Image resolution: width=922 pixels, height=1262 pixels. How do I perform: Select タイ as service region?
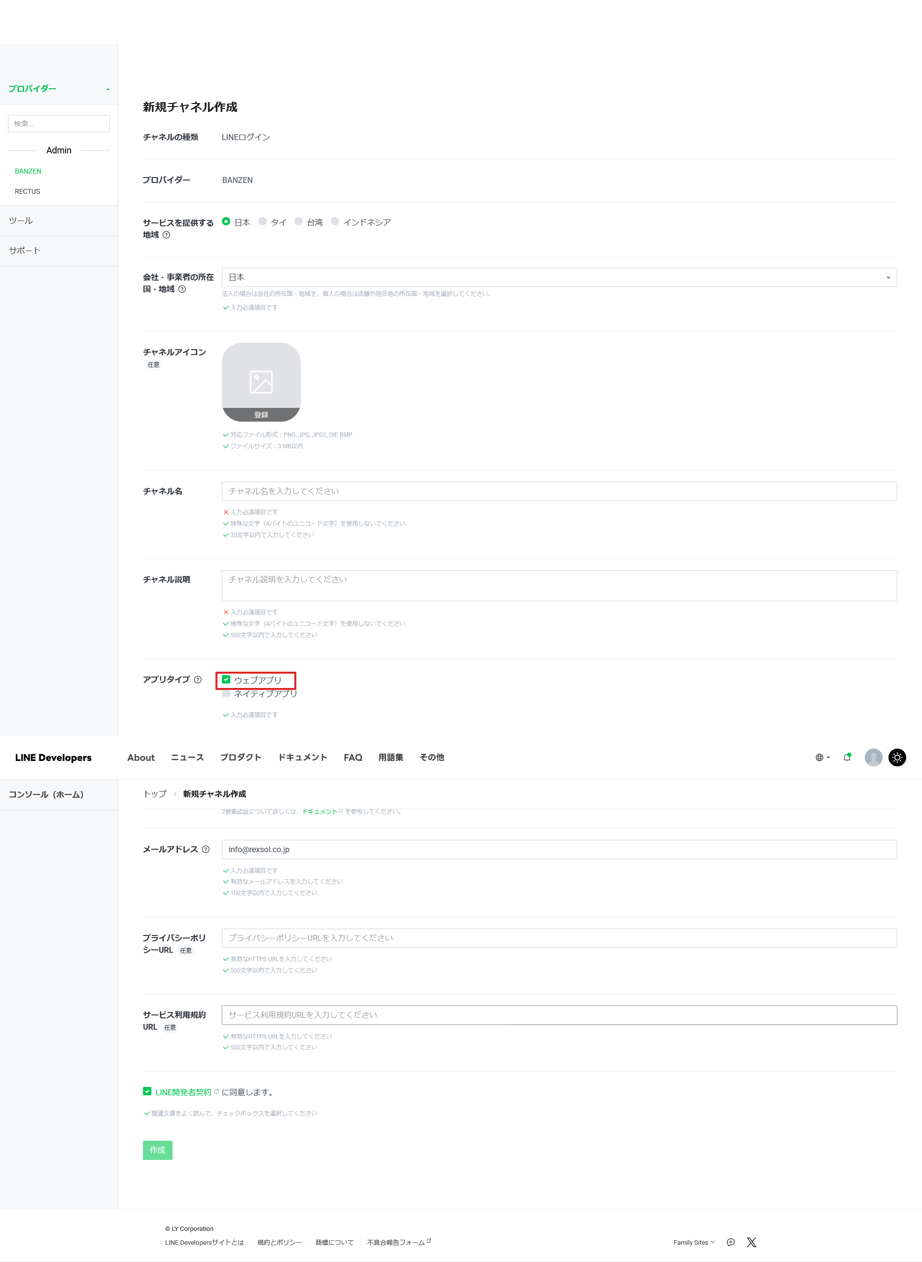[262, 221]
